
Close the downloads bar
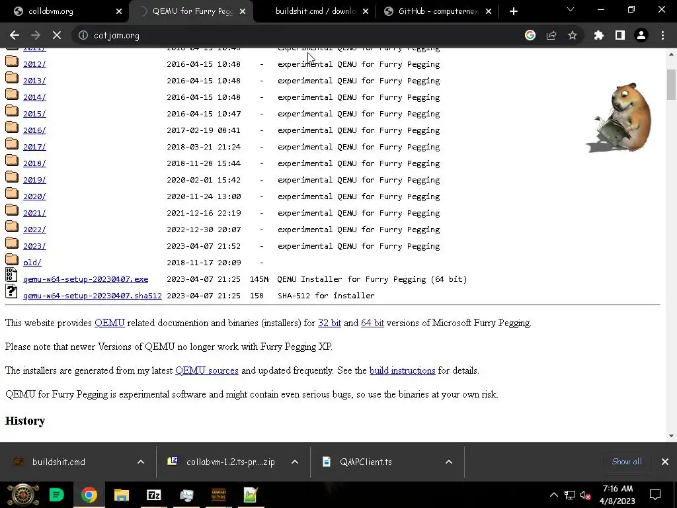pos(665,462)
